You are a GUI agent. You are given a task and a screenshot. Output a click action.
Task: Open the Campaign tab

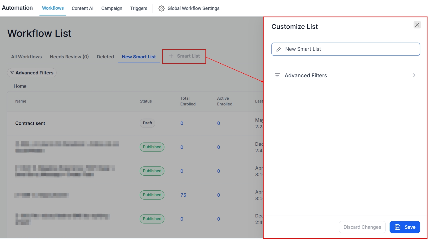[112, 8]
